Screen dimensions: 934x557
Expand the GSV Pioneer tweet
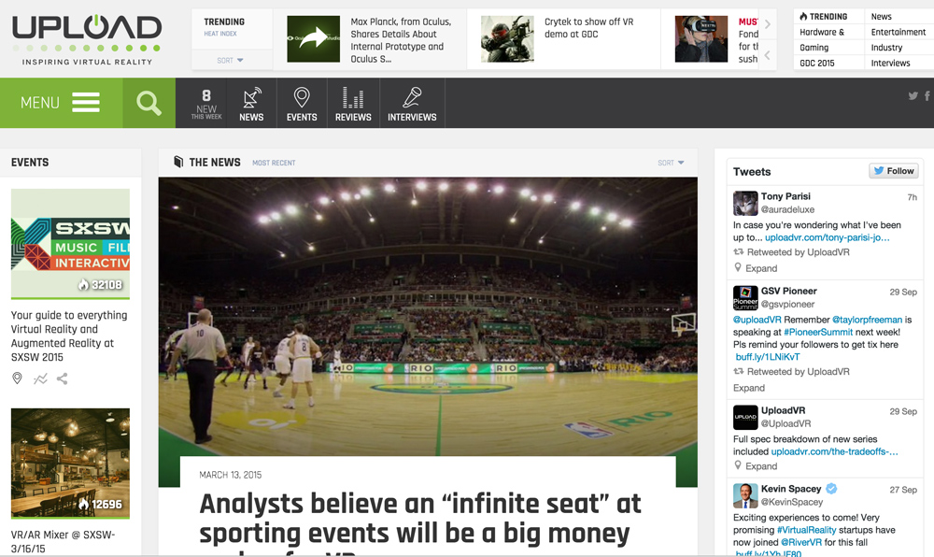749,388
